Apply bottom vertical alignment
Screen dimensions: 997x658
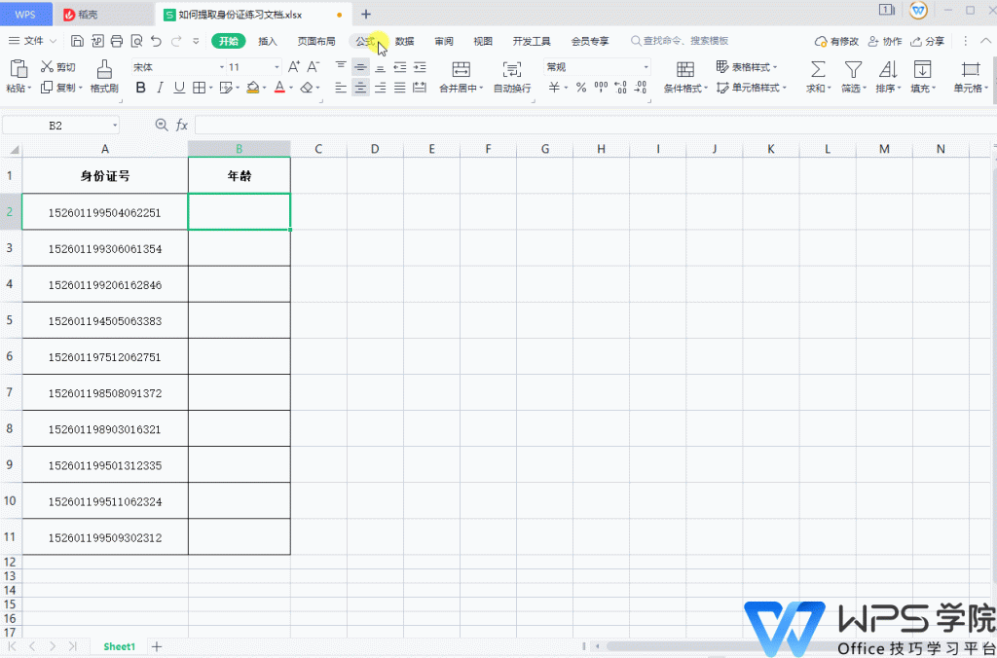click(x=381, y=67)
